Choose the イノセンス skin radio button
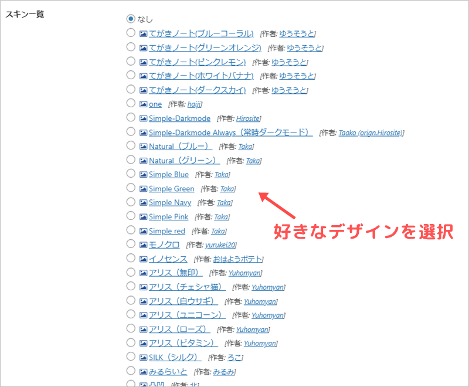This screenshot has height=387, width=469. tap(131, 259)
